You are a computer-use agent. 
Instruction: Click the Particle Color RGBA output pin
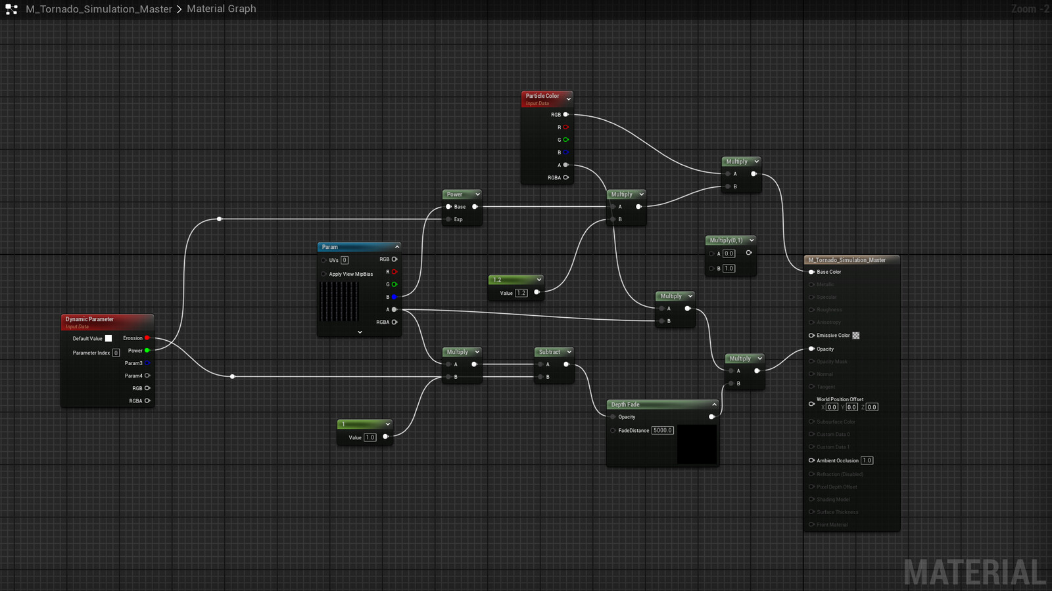[x=565, y=177]
